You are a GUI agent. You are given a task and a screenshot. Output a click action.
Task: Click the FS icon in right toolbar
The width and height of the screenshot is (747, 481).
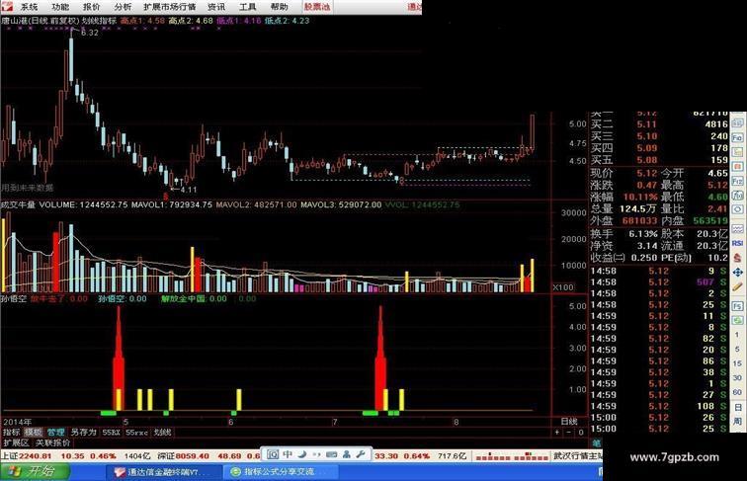[x=737, y=306]
